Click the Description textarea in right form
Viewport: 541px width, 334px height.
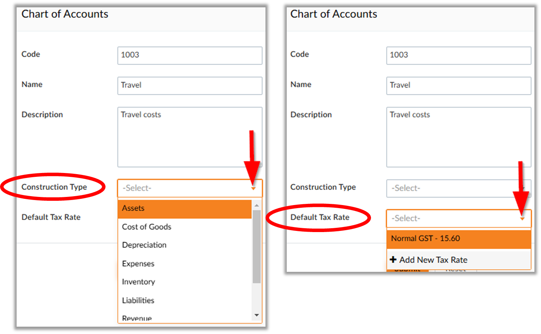click(x=459, y=137)
